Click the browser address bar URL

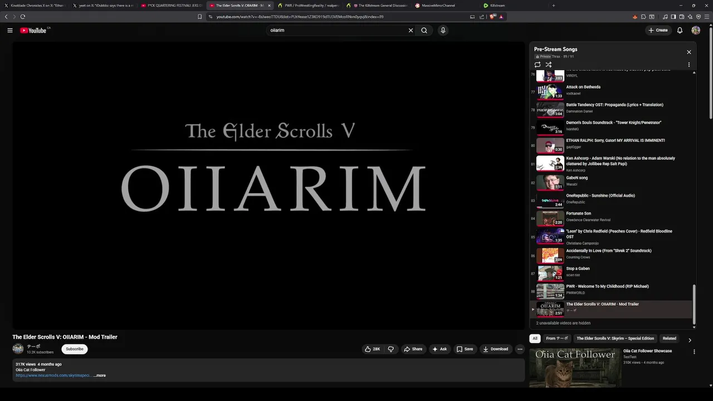pos(300,17)
